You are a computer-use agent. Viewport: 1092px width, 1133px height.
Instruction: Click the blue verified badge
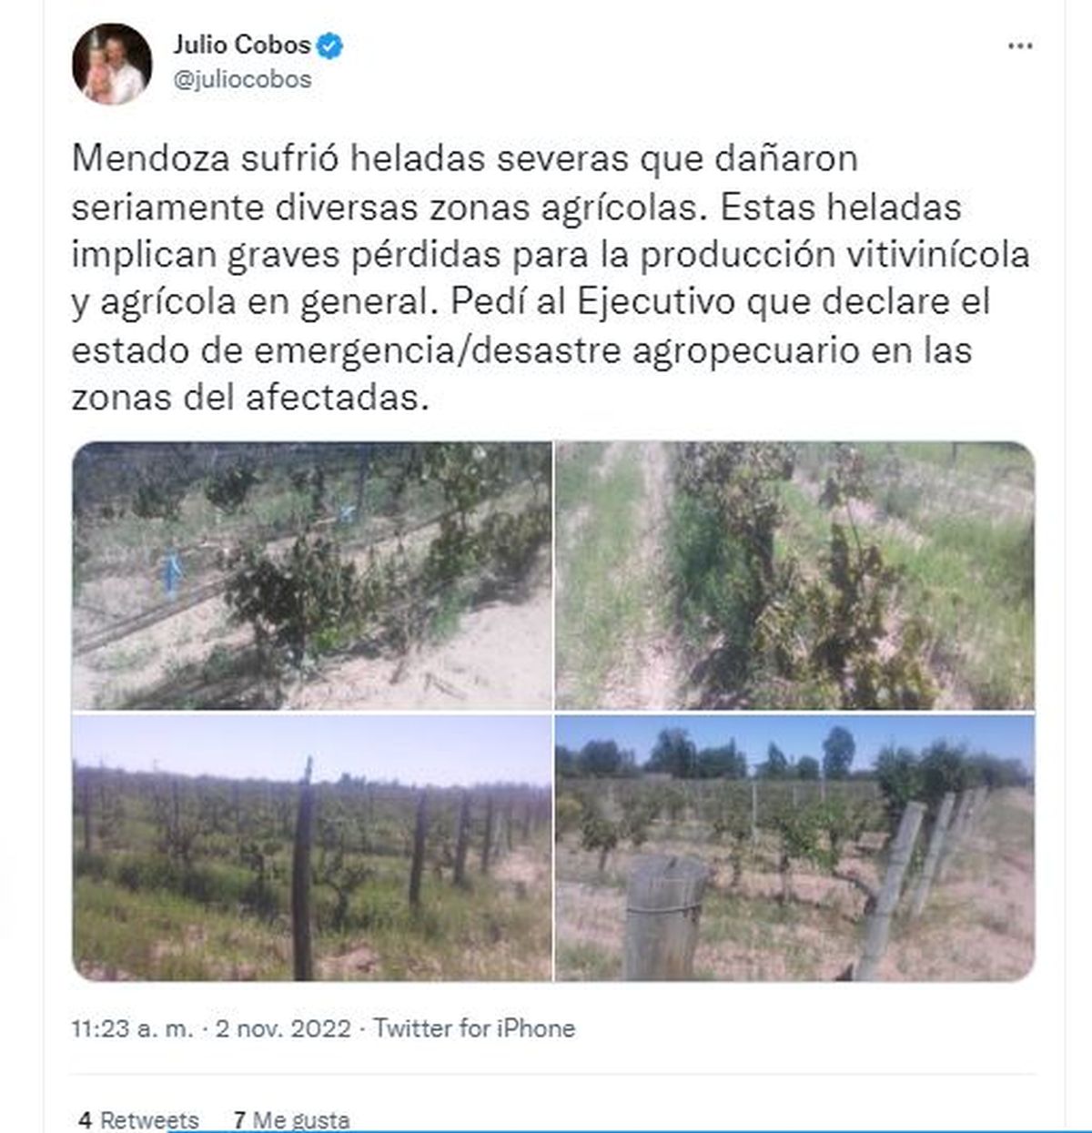pyautogui.click(x=329, y=45)
